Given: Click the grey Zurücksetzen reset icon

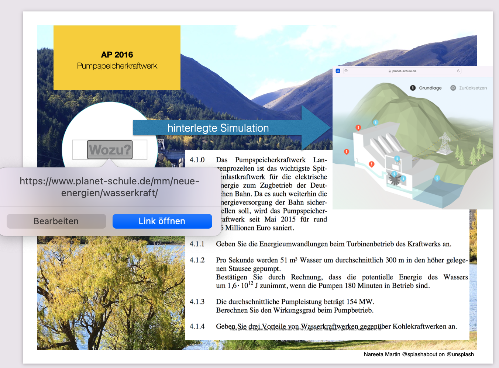Looking at the screenshot, I should [453, 88].
